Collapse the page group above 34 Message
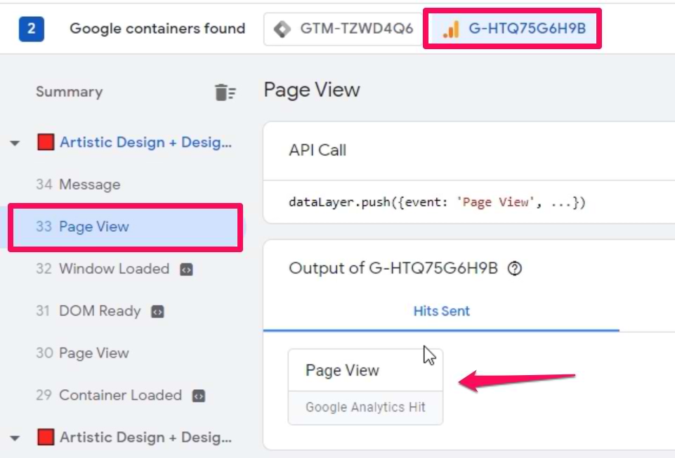675x458 pixels. click(15, 143)
